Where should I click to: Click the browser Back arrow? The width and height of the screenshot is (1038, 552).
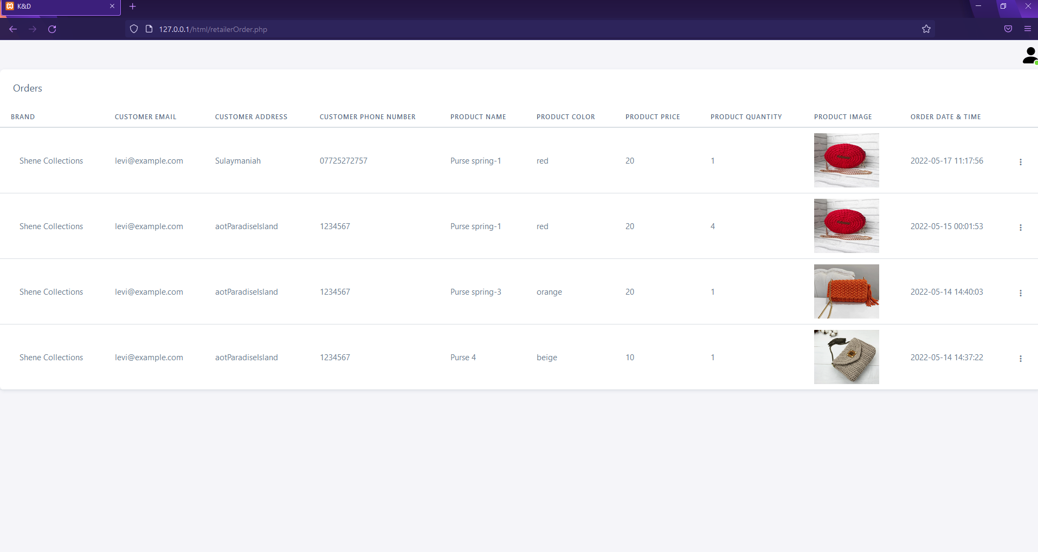point(13,29)
